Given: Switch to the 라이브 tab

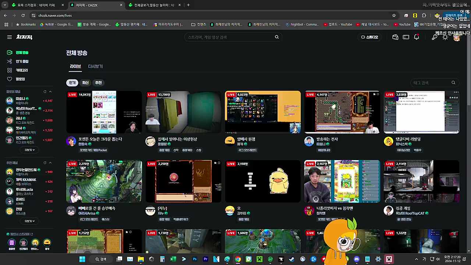Looking at the screenshot, I should pos(75,67).
